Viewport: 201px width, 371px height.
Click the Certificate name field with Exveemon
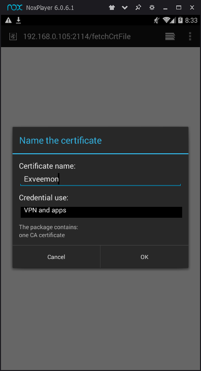[100, 179]
